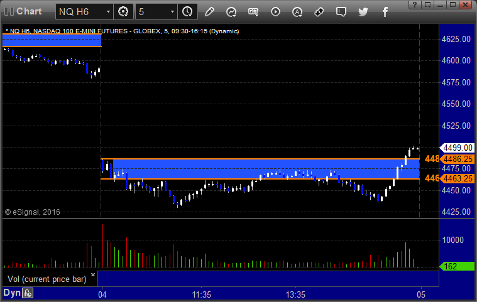Image resolution: width=477 pixels, height=302 pixels.
Task: Open the comment speech-bubble icon
Action: coord(341,12)
